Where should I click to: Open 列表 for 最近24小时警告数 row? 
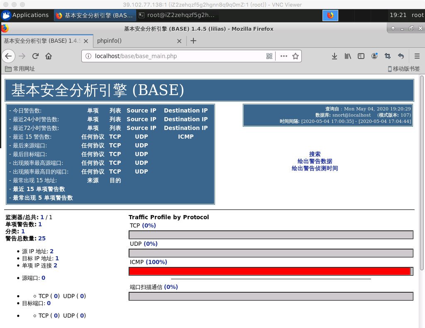[x=115, y=119]
